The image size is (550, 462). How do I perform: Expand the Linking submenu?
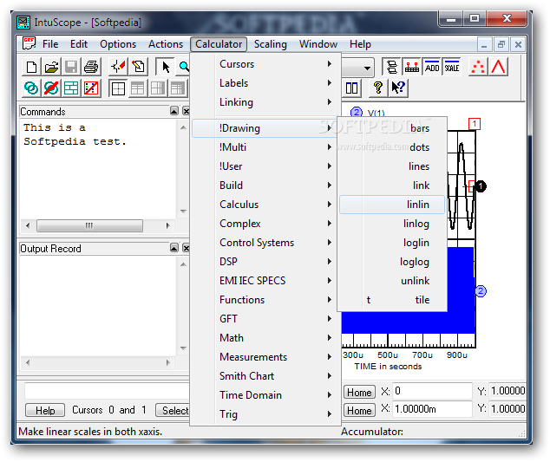coord(265,102)
